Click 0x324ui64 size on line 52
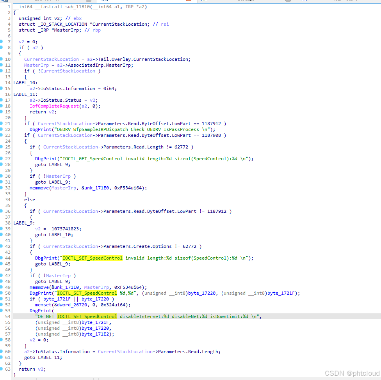 [x=114, y=305]
